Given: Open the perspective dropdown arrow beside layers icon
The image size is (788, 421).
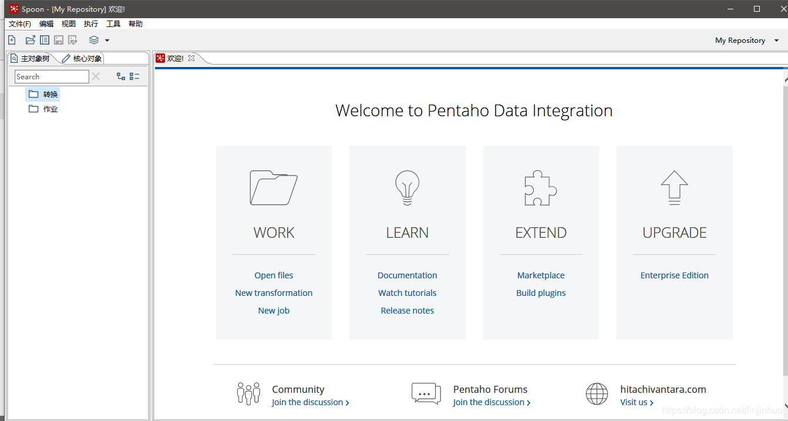Looking at the screenshot, I should click(x=107, y=41).
